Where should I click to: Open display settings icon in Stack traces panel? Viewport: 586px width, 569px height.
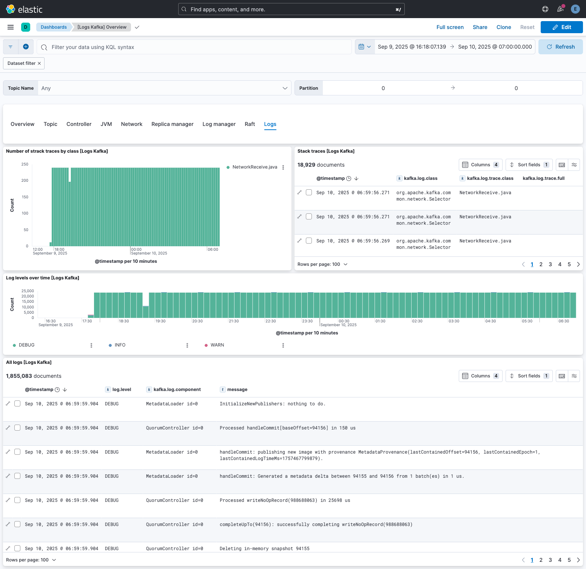tap(574, 165)
